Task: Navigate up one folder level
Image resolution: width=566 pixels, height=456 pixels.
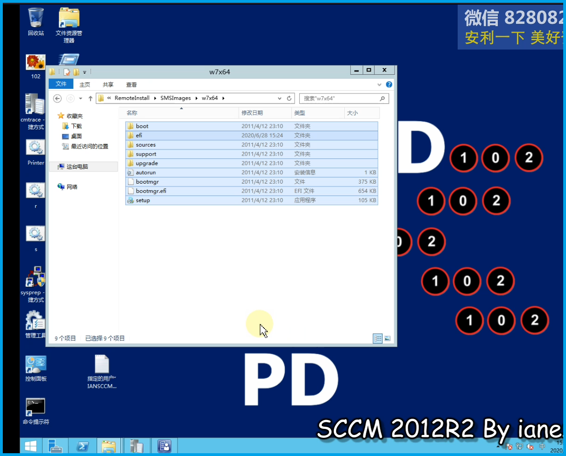Action: tap(91, 99)
